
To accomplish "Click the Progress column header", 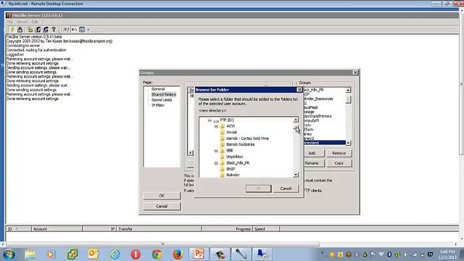I will tap(227, 229).
